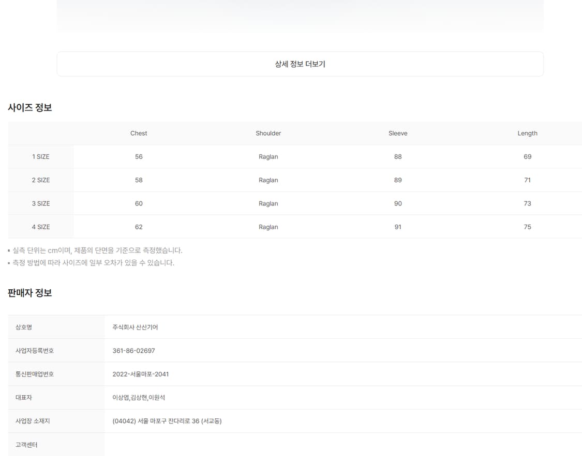Select the 1 SIZE row label
582x456 pixels.
tap(41, 156)
